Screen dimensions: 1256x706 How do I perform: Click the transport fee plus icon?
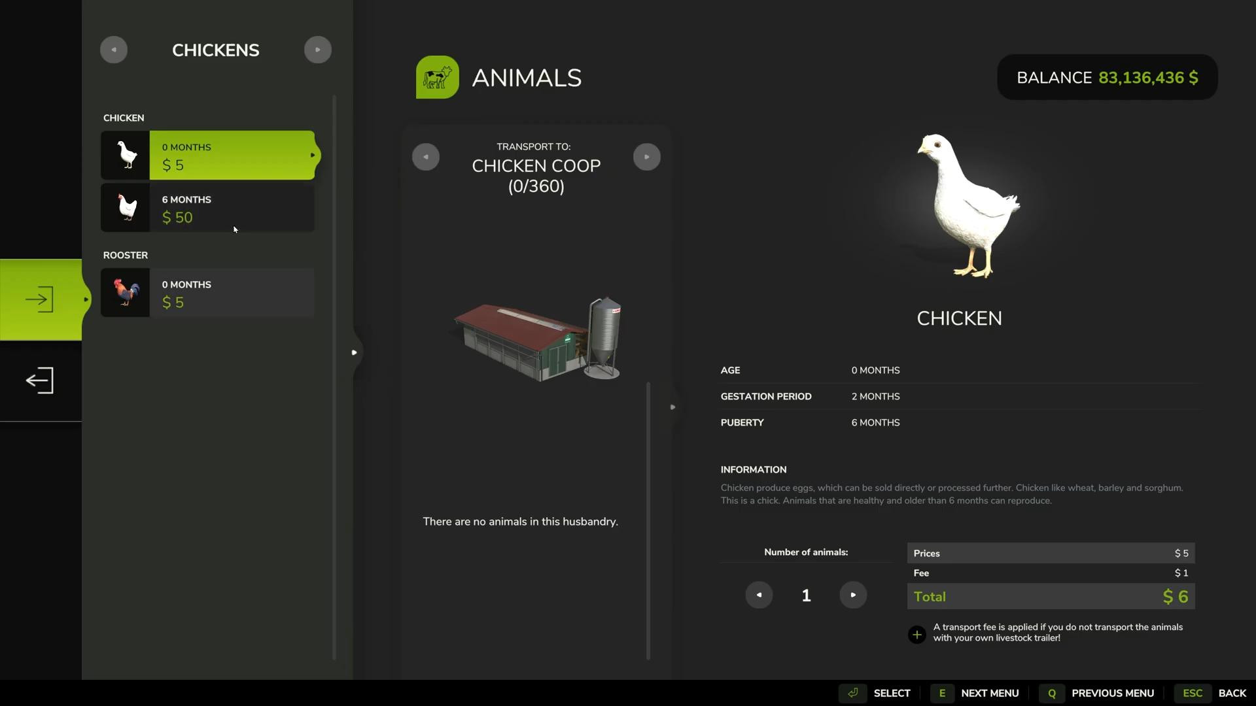[917, 635]
